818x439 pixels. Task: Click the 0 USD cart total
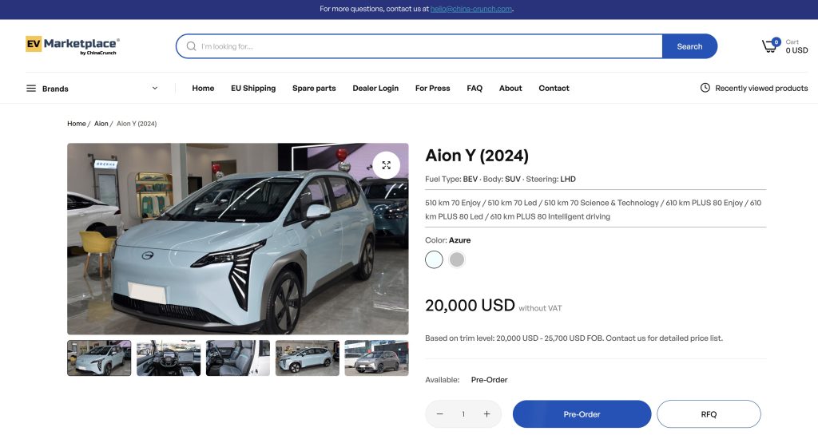point(796,50)
